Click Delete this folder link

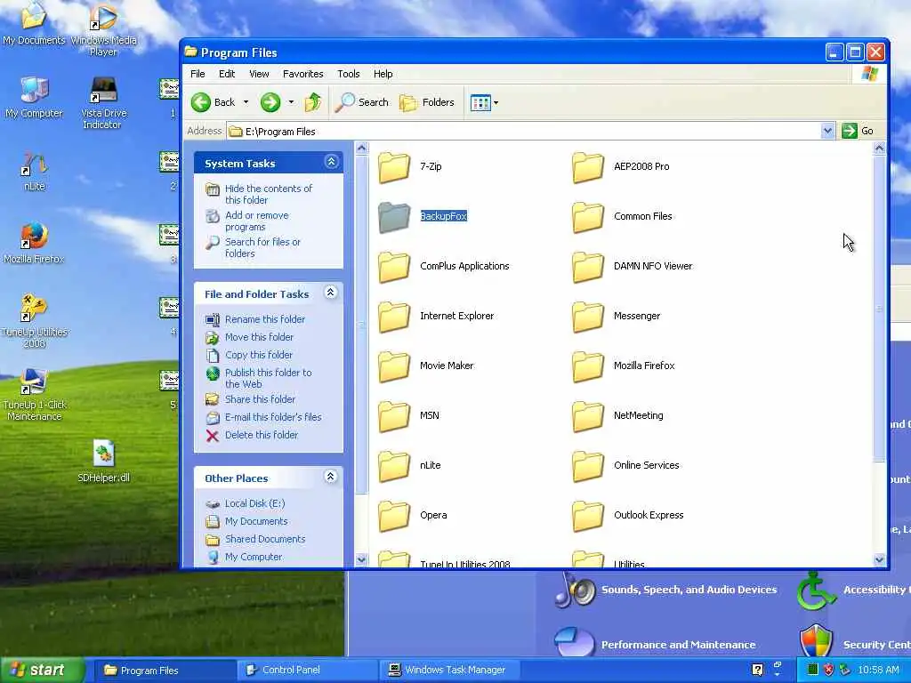[x=261, y=435]
